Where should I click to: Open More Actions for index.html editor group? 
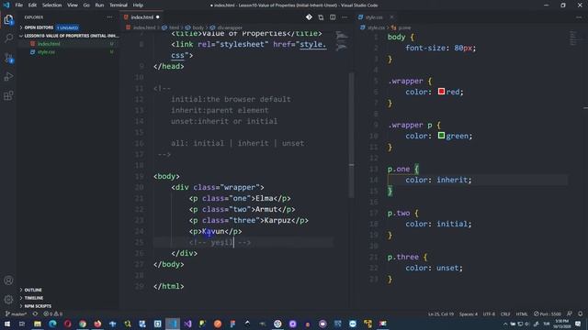coord(345,17)
